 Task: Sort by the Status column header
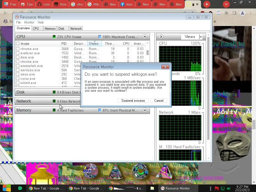[x=94, y=43]
